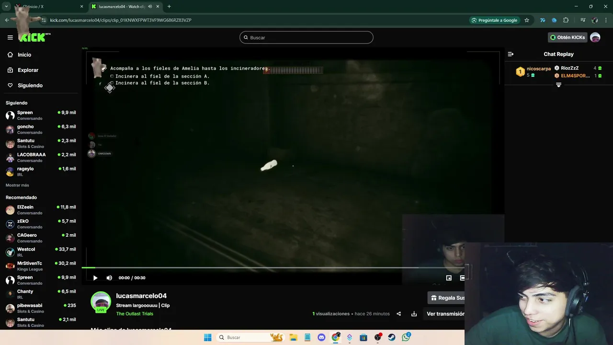Open Microsoft Store from taskbar
Viewport: 613px width, 345px height.
point(363,337)
